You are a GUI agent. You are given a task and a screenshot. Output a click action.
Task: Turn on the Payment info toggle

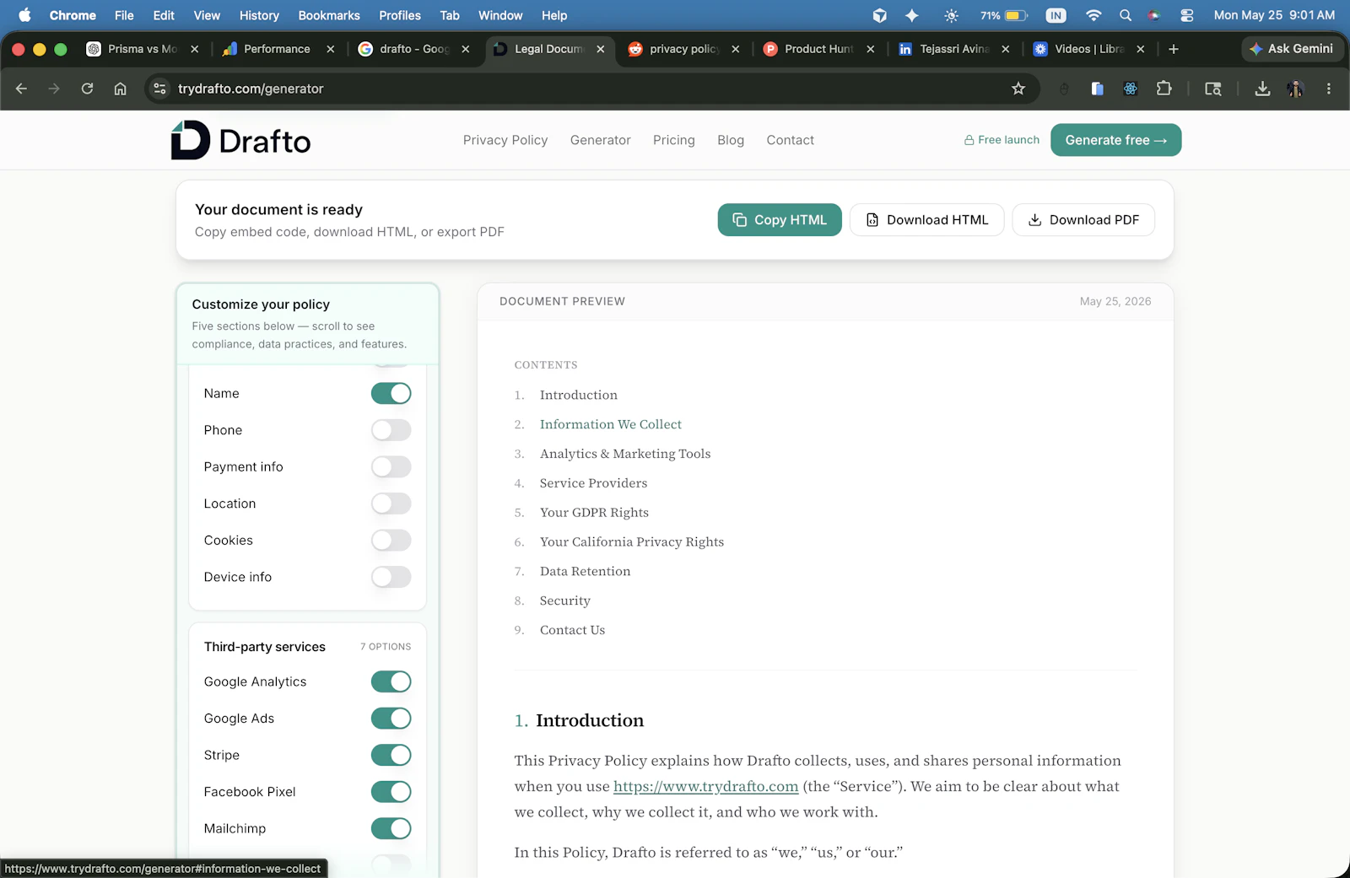(x=391, y=467)
